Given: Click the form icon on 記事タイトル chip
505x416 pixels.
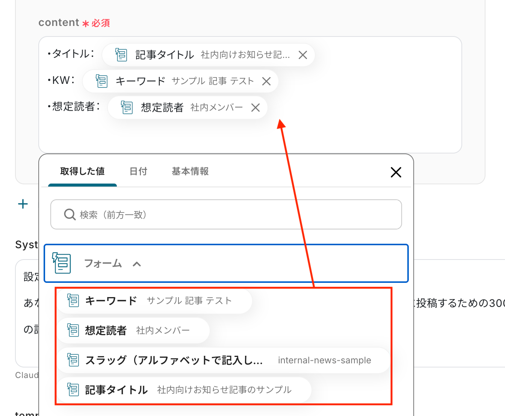Looking at the screenshot, I should tap(121, 55).
